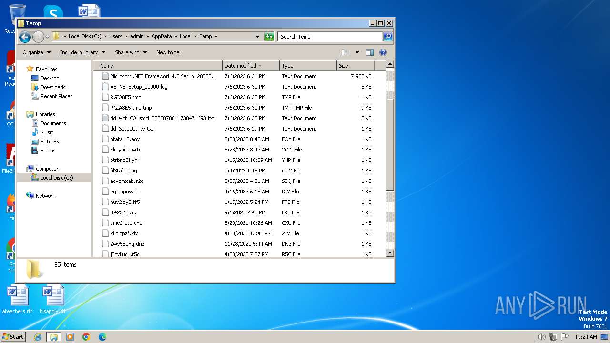This screenshot has height=343, width=610.
Task: Click the search magnifier icon
Action: point(388,37)
